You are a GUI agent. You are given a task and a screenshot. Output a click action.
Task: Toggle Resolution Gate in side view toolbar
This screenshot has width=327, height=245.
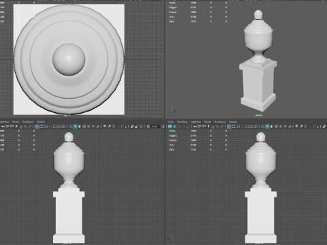(x=238, y=127)
